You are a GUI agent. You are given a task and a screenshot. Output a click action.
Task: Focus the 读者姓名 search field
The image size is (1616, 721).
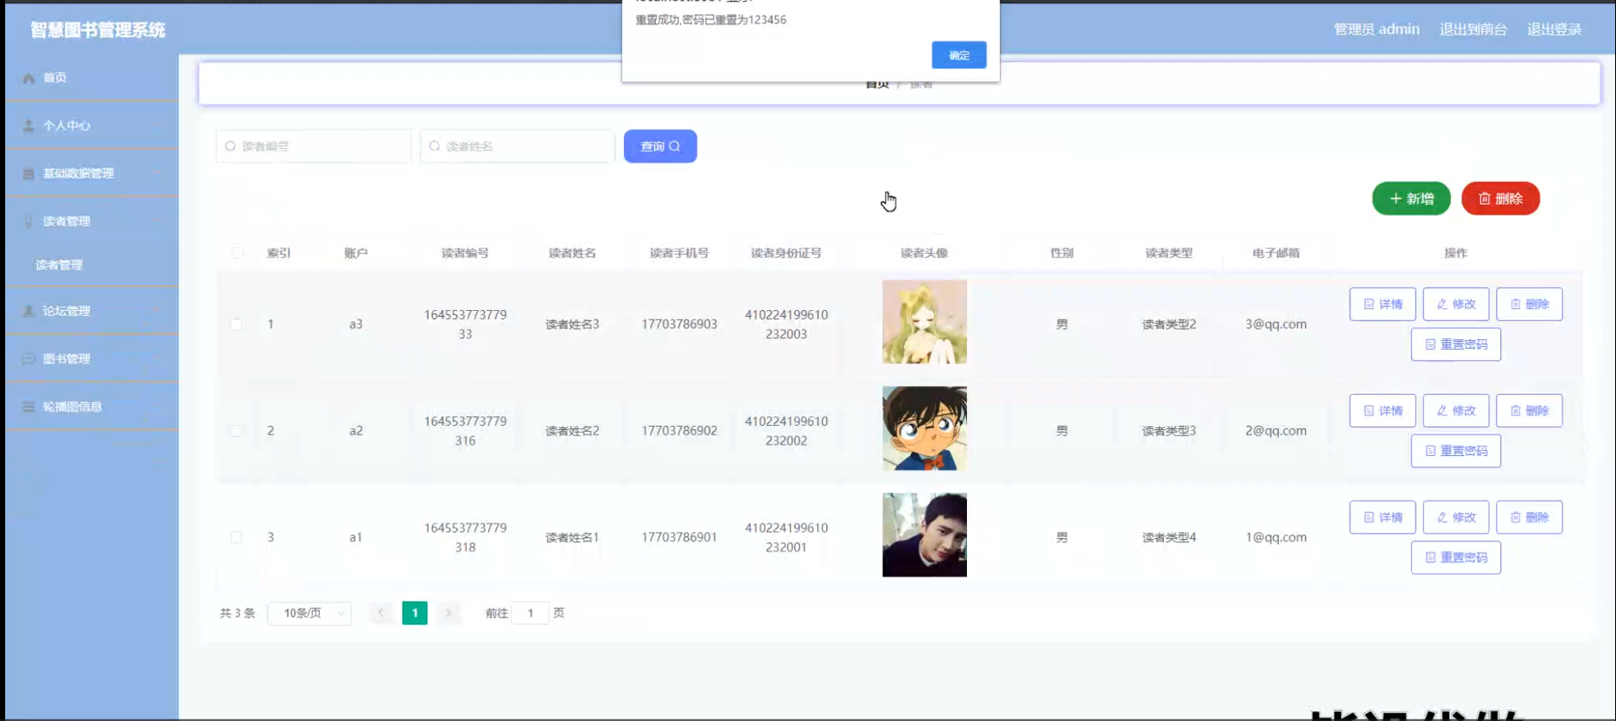pos(518,147)
